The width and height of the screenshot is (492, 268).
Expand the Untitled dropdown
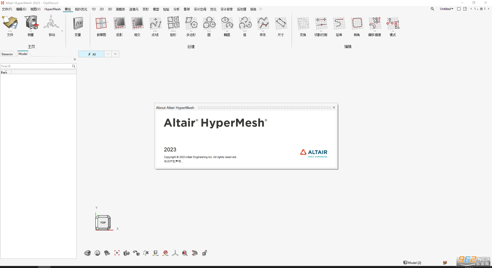446,9
